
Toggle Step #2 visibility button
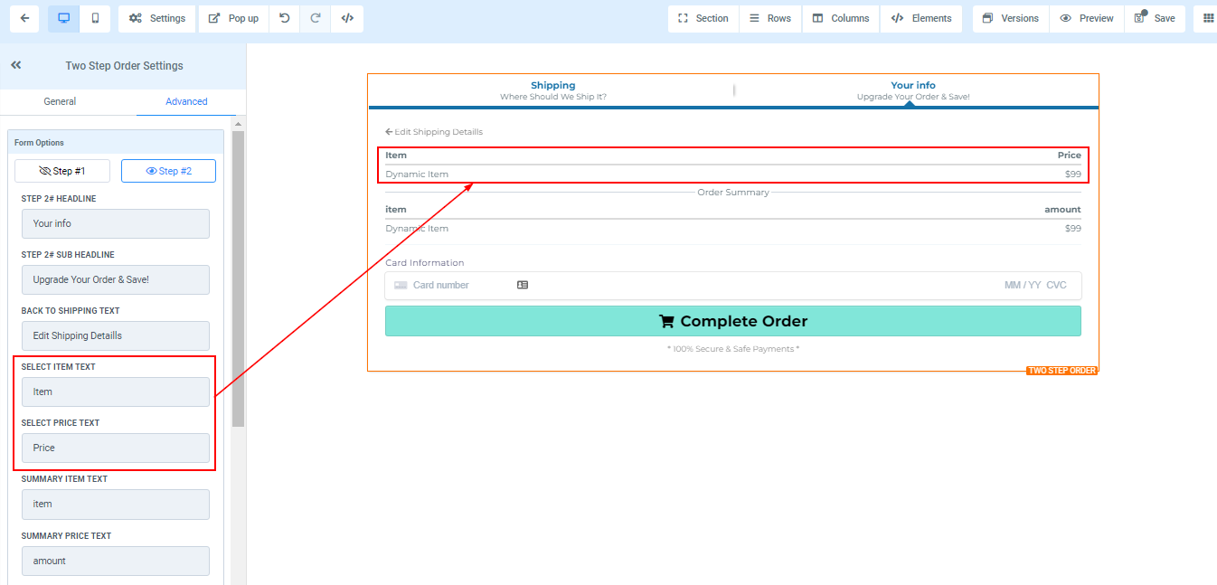tap(168, 171)
